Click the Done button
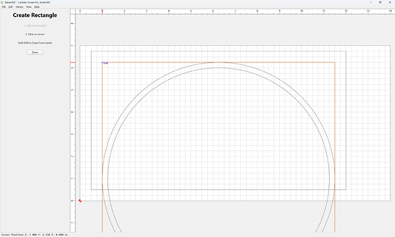 [35, 52]
